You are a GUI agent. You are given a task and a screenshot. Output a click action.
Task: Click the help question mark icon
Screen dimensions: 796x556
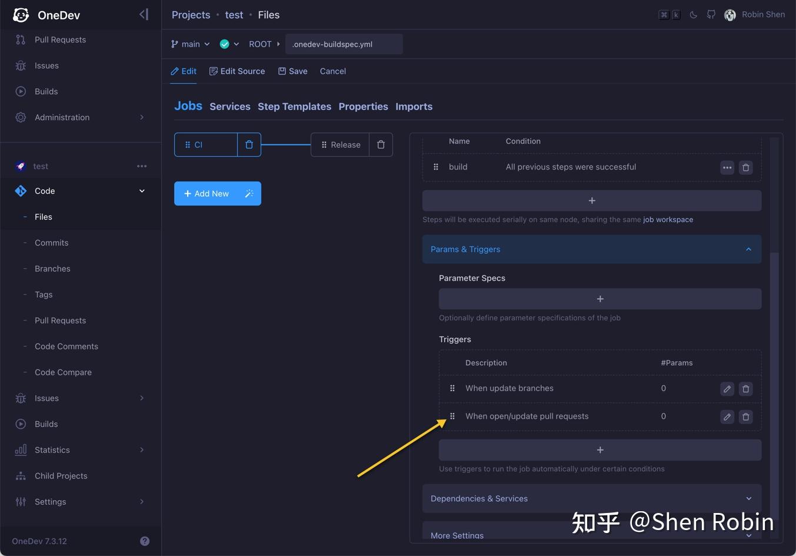tap(145, 541)
